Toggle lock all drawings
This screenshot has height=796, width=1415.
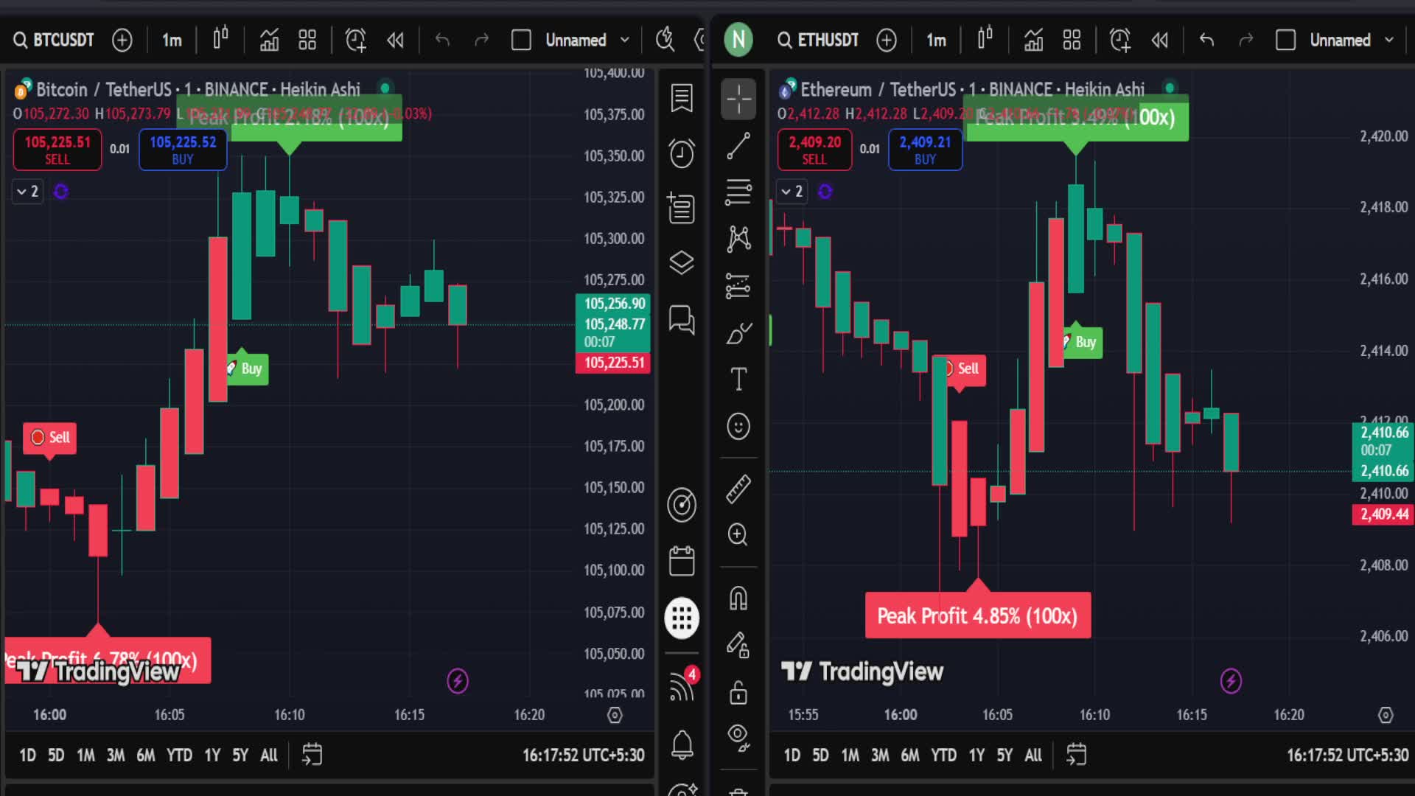(x=738, y=692)
